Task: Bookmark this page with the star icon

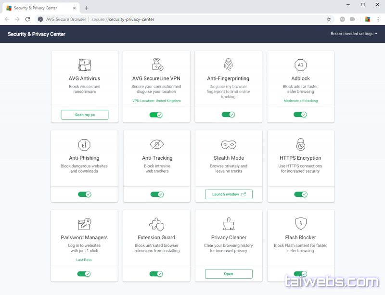Action: click(x=329, y=19)
